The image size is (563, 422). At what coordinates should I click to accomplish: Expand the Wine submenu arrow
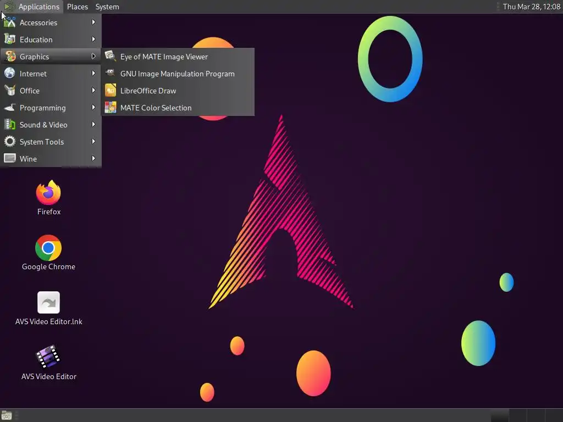pos(93,158)
